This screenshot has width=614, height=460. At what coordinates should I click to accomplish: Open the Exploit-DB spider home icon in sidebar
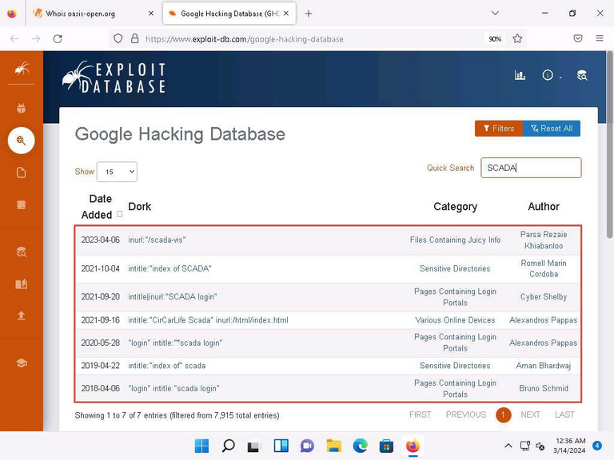point(22,69)
